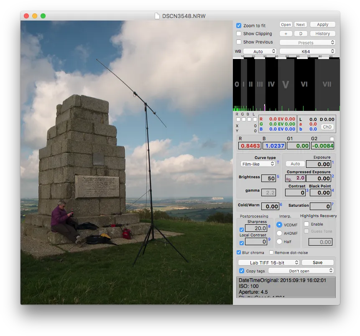Click the DateTimeOriginal metadata text
This screenshot has width=360, height=336.
[282, 280]
